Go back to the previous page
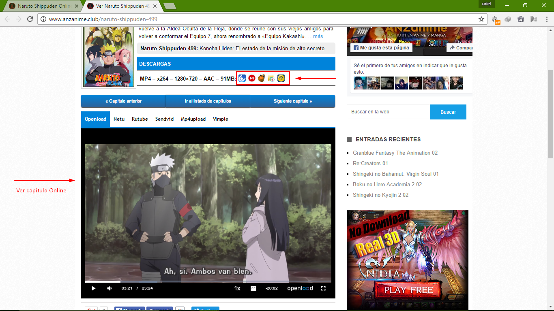Viewport: 554px width, 311px height. [x=7, y=19]
